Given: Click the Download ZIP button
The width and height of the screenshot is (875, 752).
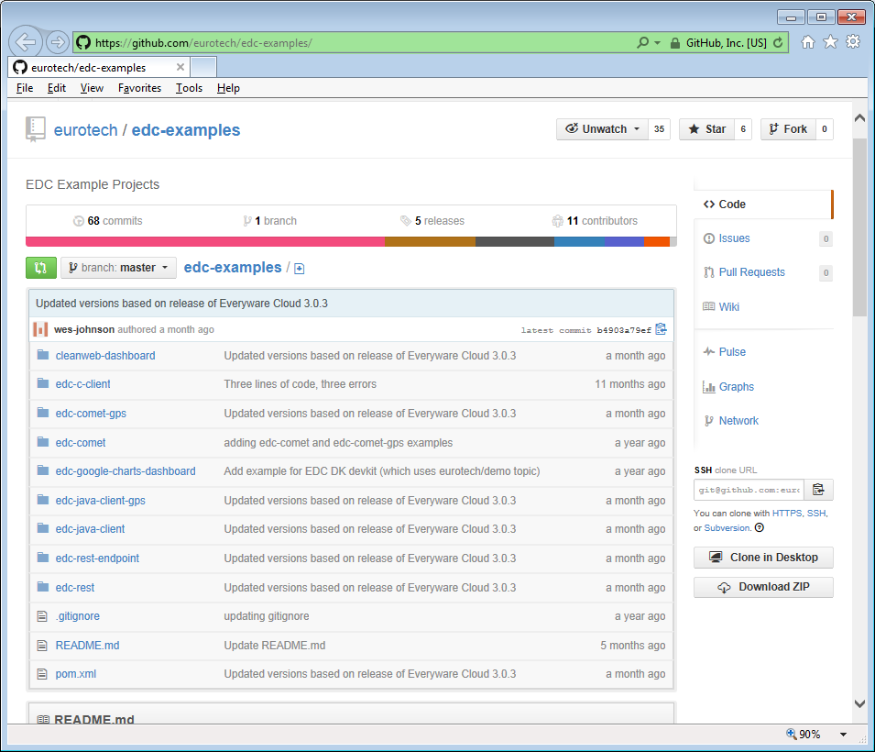Looking at the screenshot, I should [763, 587].
